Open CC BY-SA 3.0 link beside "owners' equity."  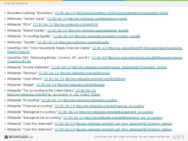click(57, 19)
